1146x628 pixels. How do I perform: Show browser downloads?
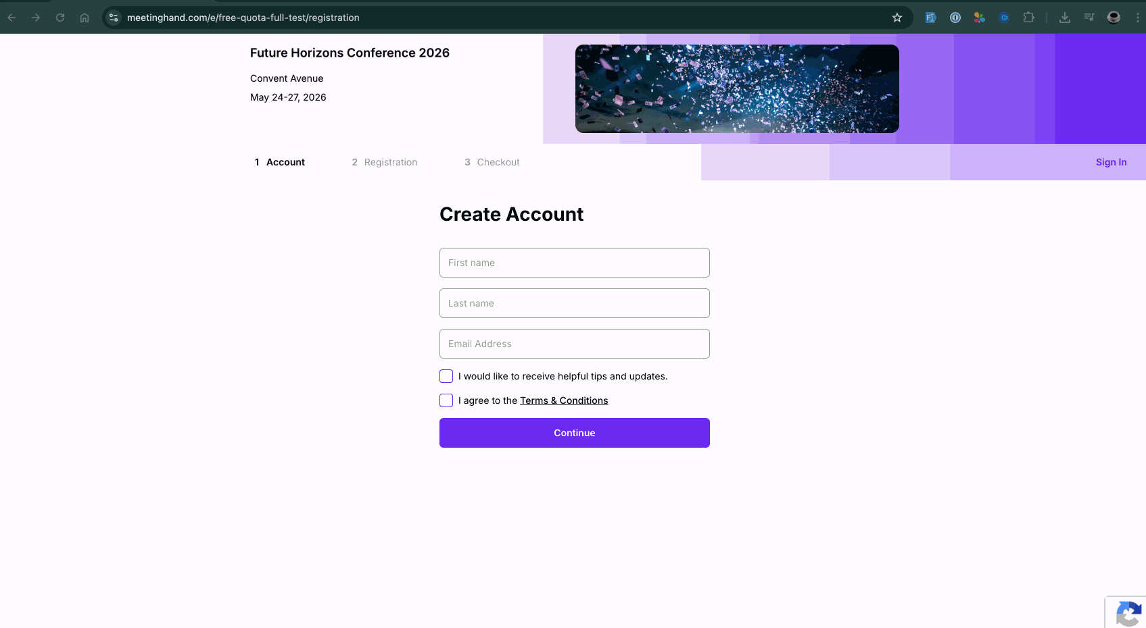[1065, 18]
